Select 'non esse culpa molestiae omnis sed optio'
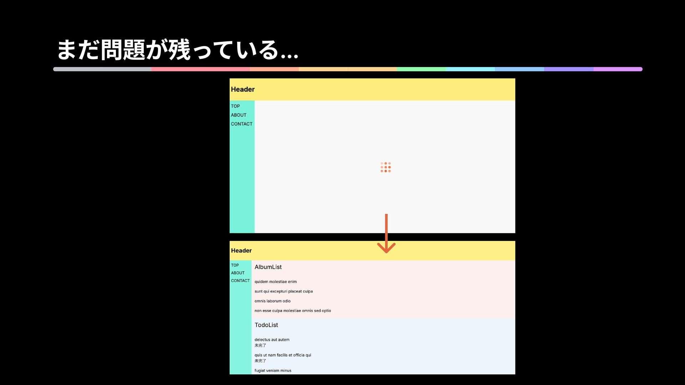Image resolution: width=685 pixels, height=385 pixels. click(x=293, y=310)
